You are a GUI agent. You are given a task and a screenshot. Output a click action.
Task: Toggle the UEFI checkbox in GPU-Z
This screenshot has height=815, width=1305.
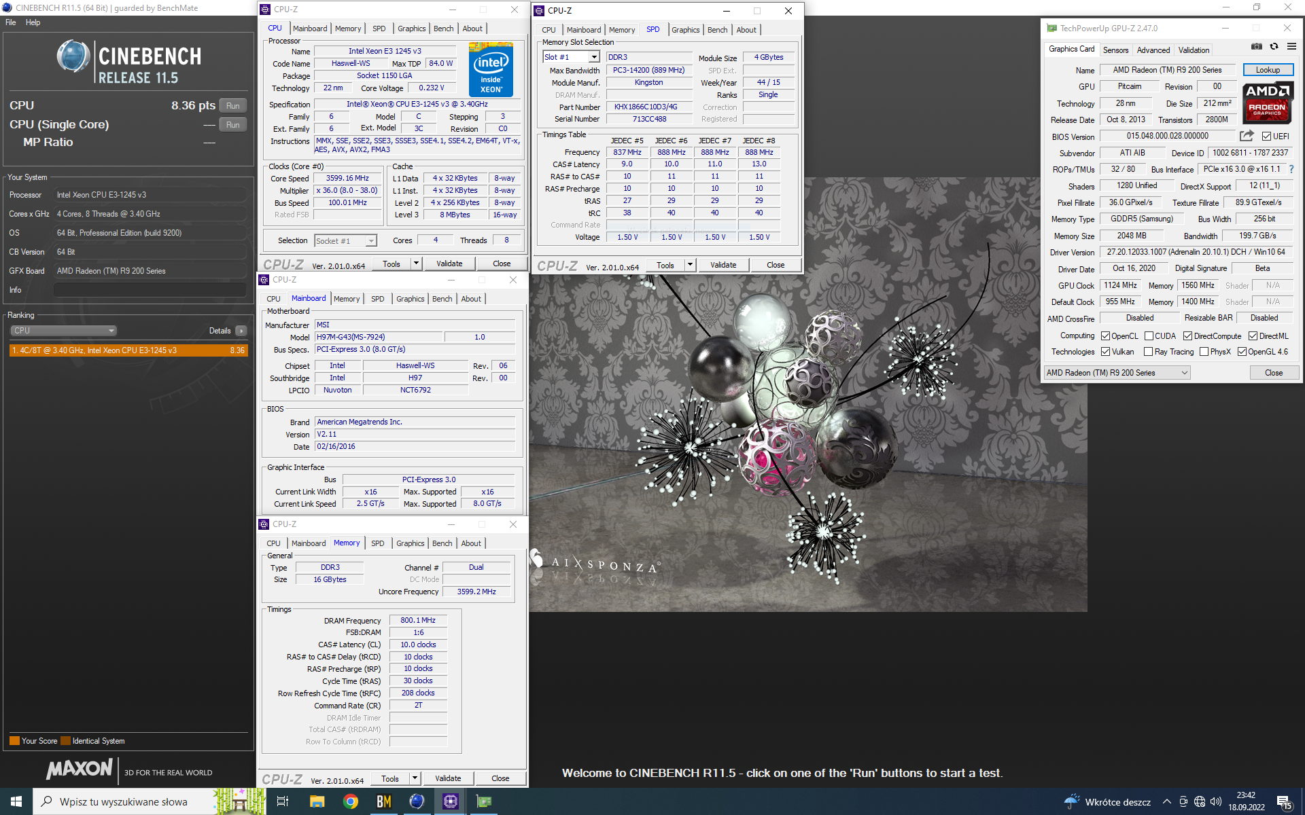[1266, 137]
